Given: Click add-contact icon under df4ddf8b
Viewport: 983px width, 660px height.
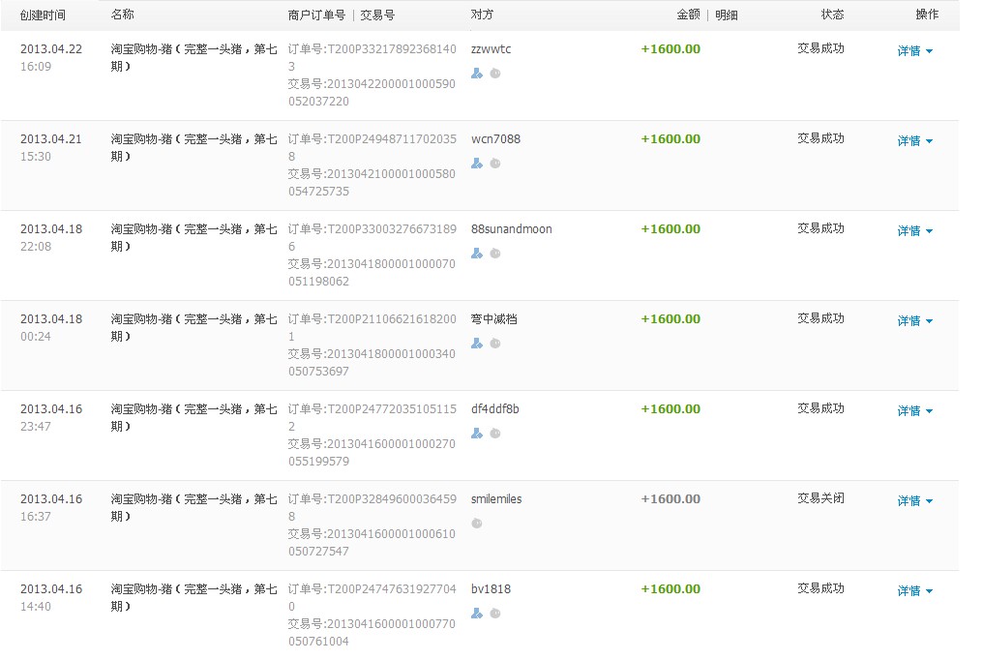Looking at the screenshot, I should (476, 434).
